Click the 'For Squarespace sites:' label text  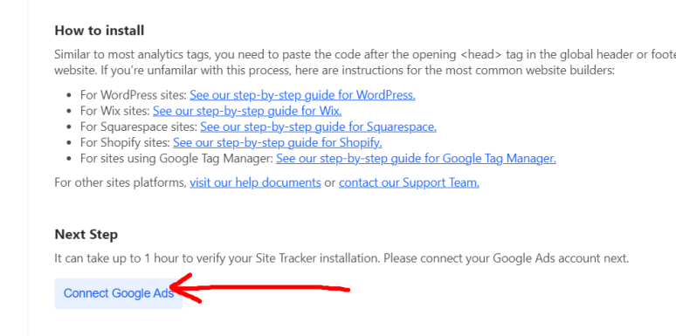[138, 127]
